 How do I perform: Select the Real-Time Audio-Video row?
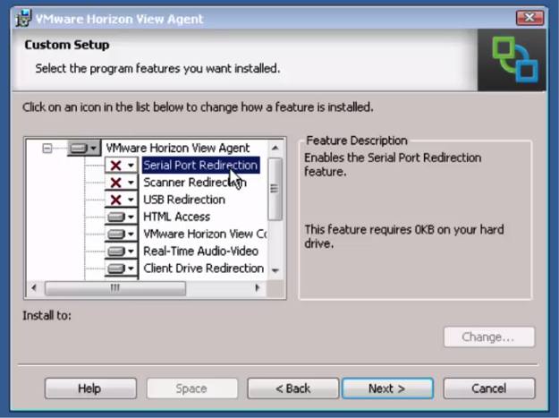(x=200, y=252)
